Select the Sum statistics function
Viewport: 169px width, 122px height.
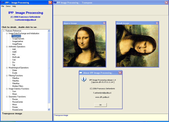pos(14,91)
